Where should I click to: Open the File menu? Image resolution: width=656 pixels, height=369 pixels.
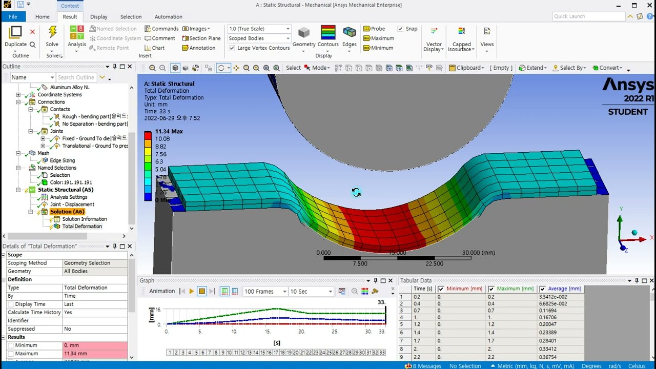pyautogui.click(x=13, y=16)
